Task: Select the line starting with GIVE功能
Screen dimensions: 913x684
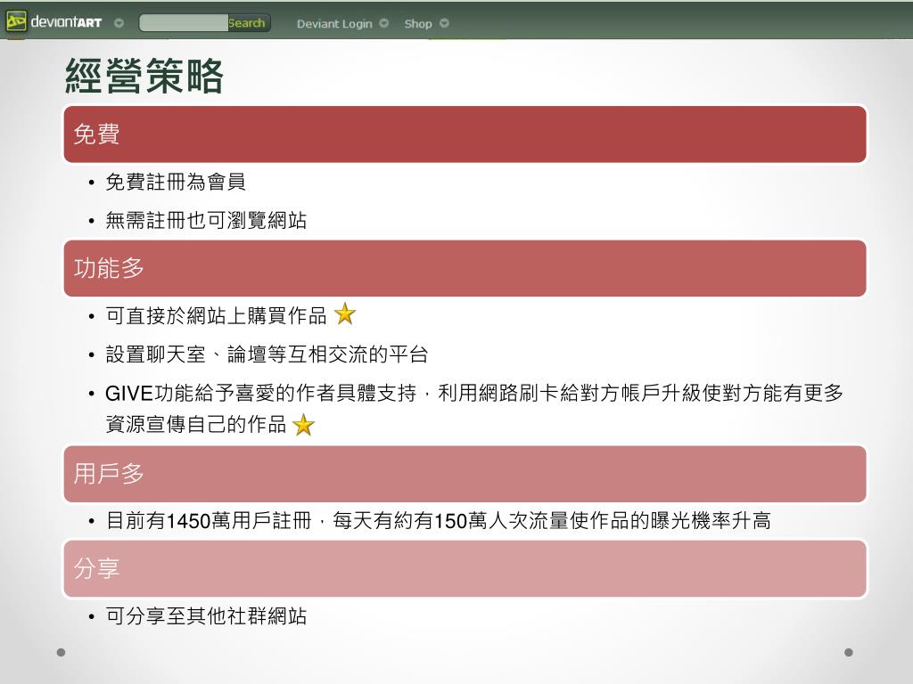Action: pos(474,393)
